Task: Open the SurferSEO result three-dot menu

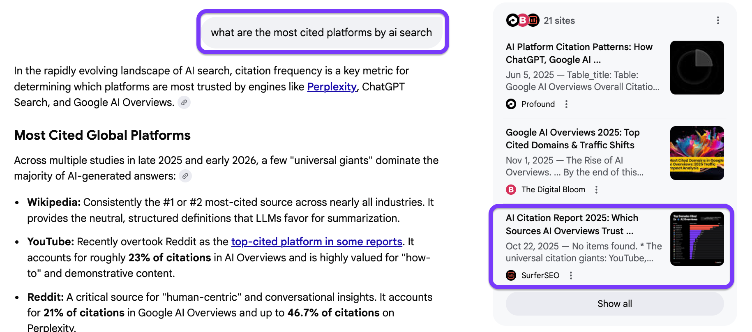Action: click(571, 276)
